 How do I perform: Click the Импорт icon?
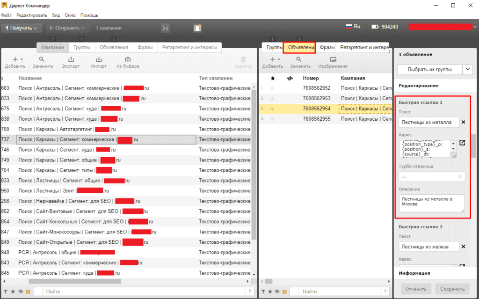(x=99, y=59)
